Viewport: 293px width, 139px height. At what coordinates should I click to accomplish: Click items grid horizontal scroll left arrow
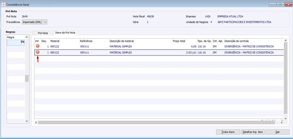(x=36, y=122)
